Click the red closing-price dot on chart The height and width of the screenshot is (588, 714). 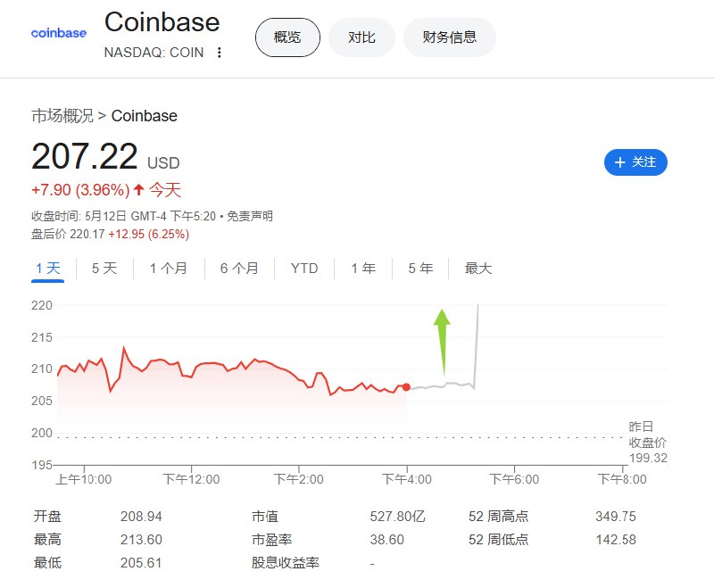407,387
